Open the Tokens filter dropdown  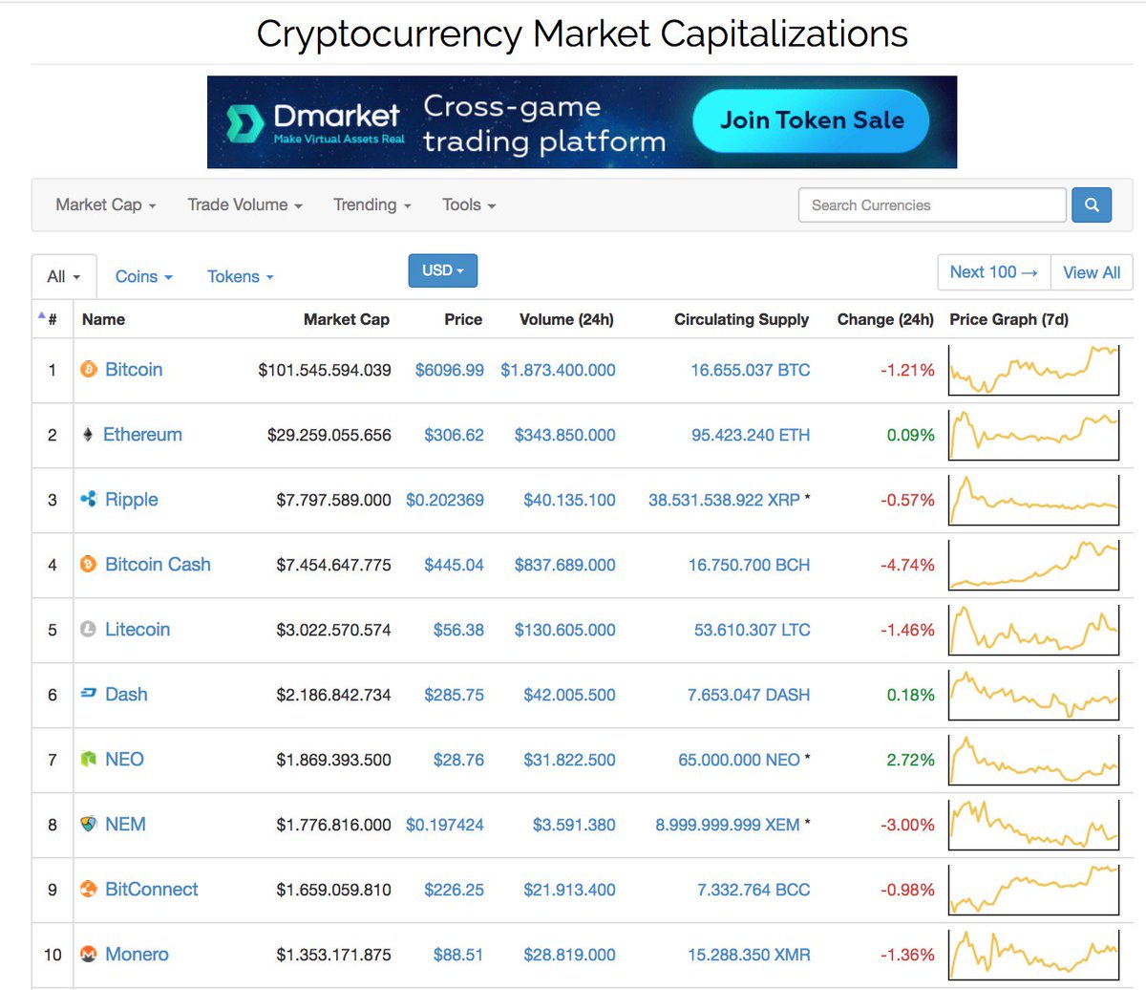[x=241, y=276]
